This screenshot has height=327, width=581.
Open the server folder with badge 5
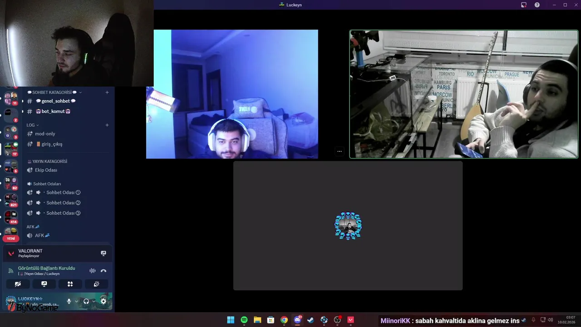(11, 166)
